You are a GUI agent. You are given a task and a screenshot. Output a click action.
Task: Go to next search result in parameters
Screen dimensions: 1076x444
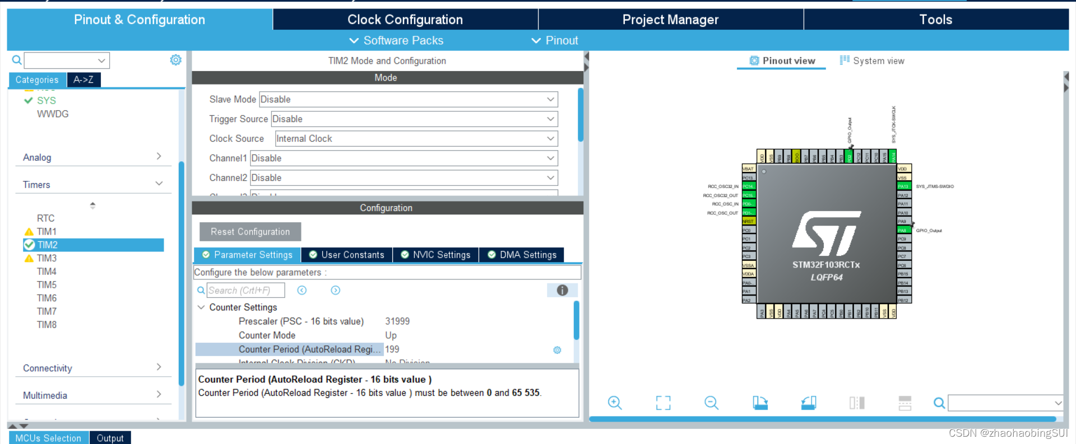[335, 290]
